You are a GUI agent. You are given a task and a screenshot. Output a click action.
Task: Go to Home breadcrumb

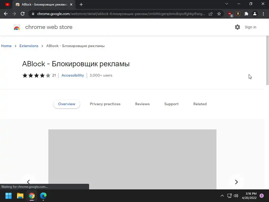click(x=6, y=46)
